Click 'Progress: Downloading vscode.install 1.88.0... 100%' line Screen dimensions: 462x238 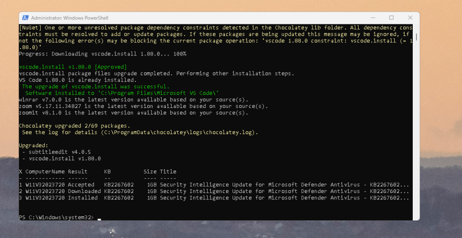point(103,54)
